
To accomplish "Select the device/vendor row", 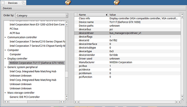I will tap(127, 55).
